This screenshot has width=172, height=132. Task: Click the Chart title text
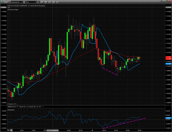tap(6, 2)
